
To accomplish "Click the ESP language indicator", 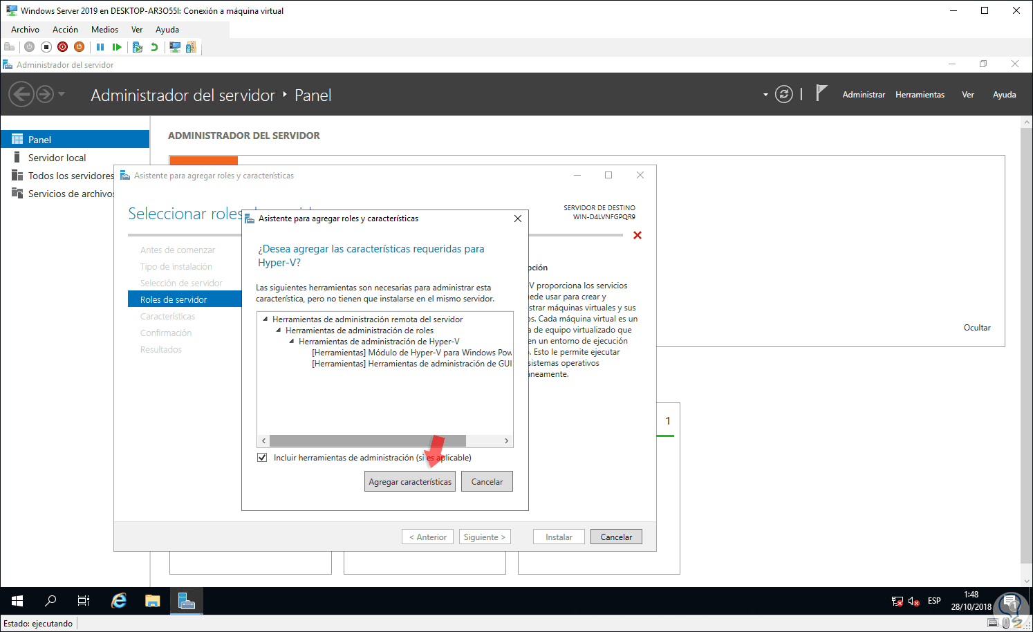I will point(934,601).
